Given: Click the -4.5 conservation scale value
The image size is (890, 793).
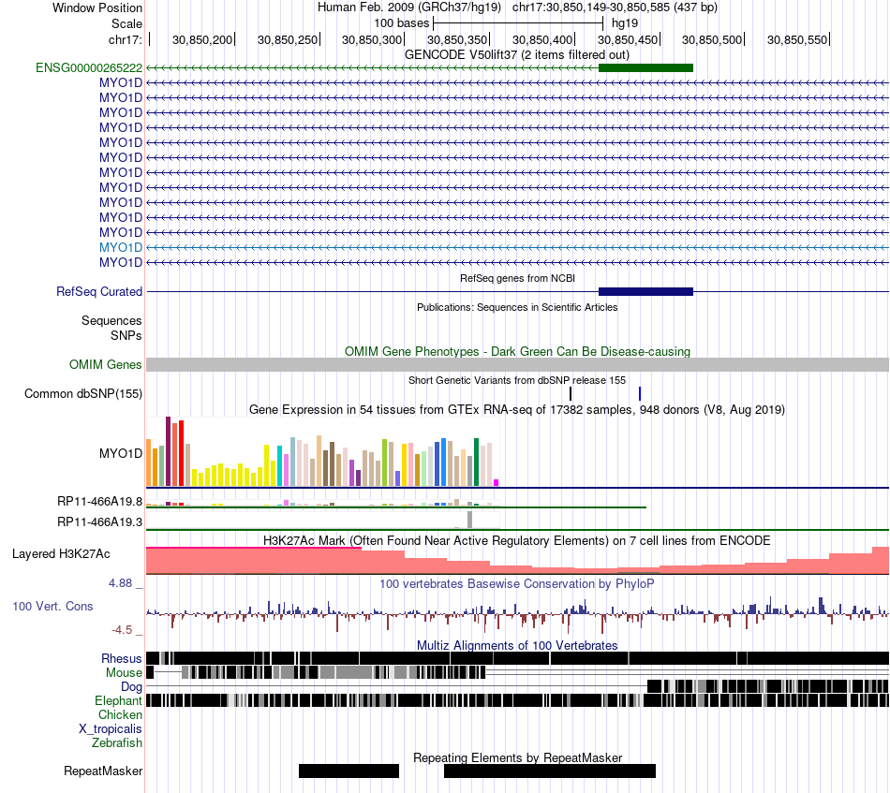Looking at the screenshot, I should point(122,630).
